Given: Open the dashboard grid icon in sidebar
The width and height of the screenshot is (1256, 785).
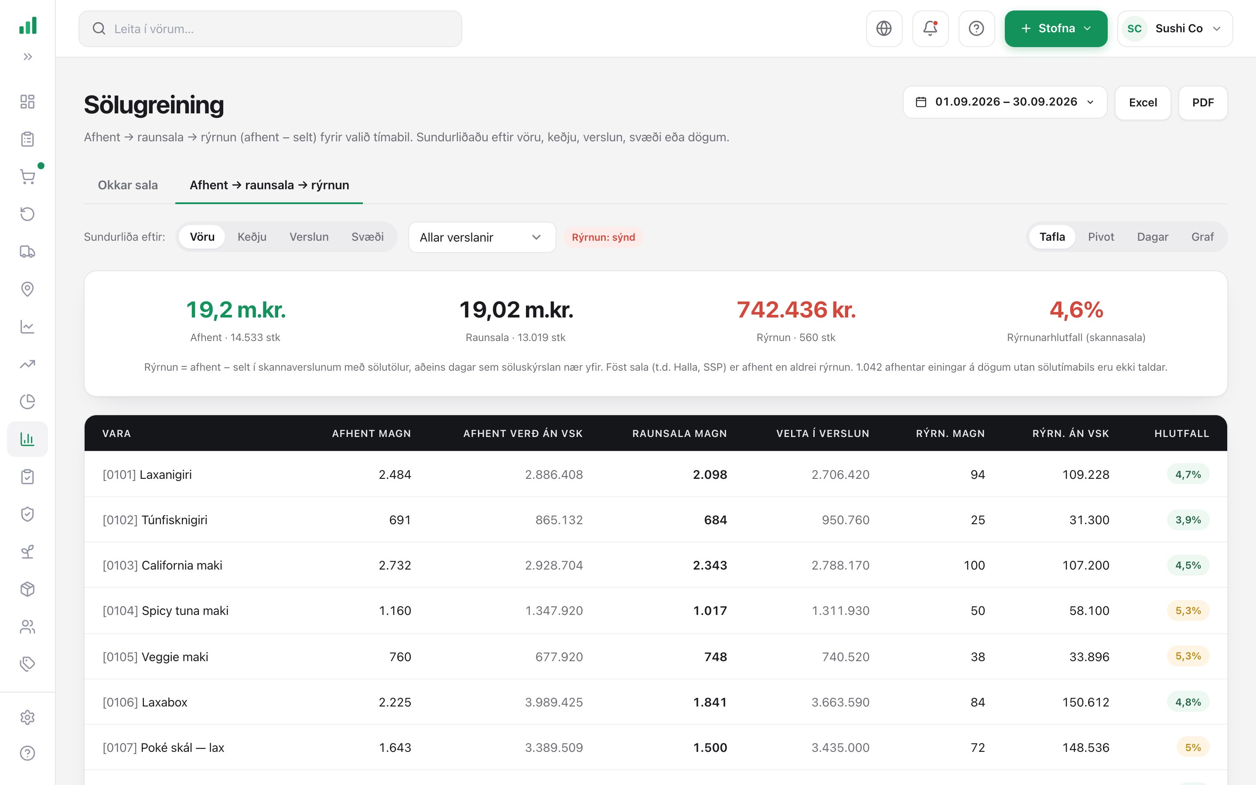Looking at the screenshot, I should (x=27, y=101).
